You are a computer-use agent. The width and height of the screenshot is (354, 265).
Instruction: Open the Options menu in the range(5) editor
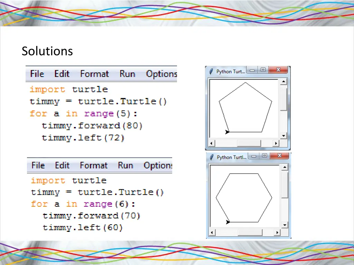(x=161, y=74)
